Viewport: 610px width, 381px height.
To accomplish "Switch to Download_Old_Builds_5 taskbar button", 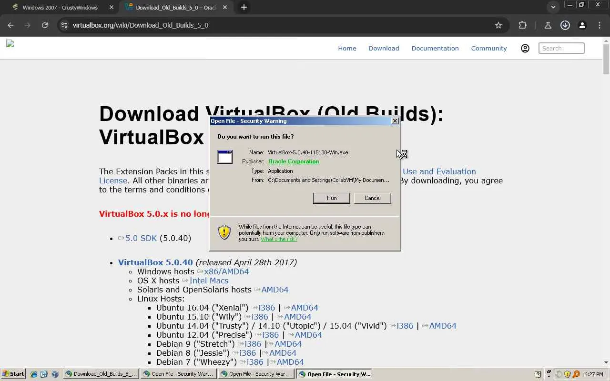I will pyautogui.click(x=101, y=374).
